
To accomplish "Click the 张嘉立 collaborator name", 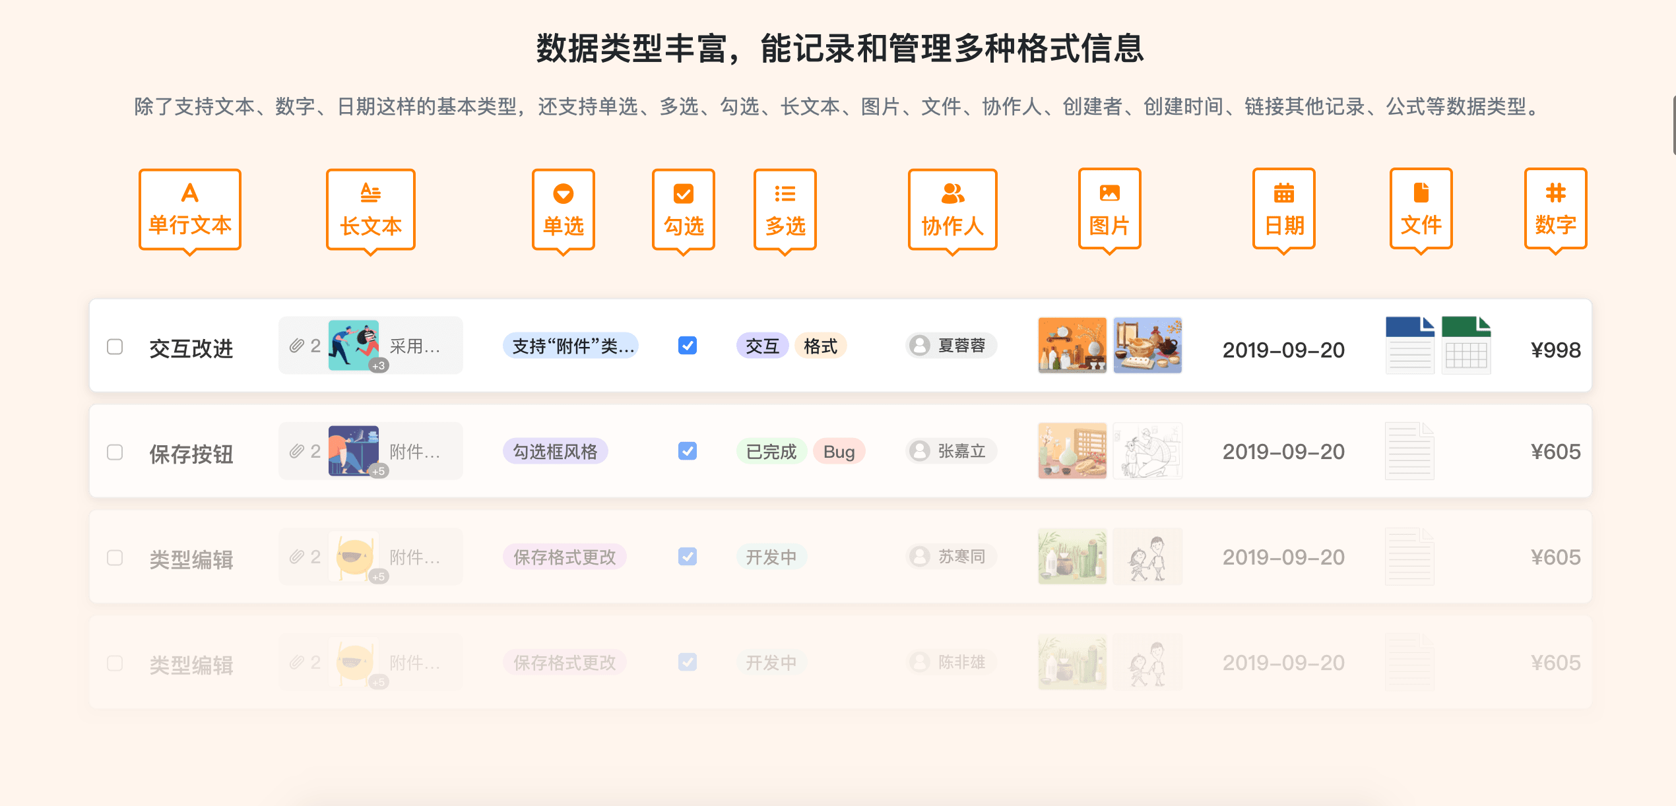I will [x=950, y=451].
